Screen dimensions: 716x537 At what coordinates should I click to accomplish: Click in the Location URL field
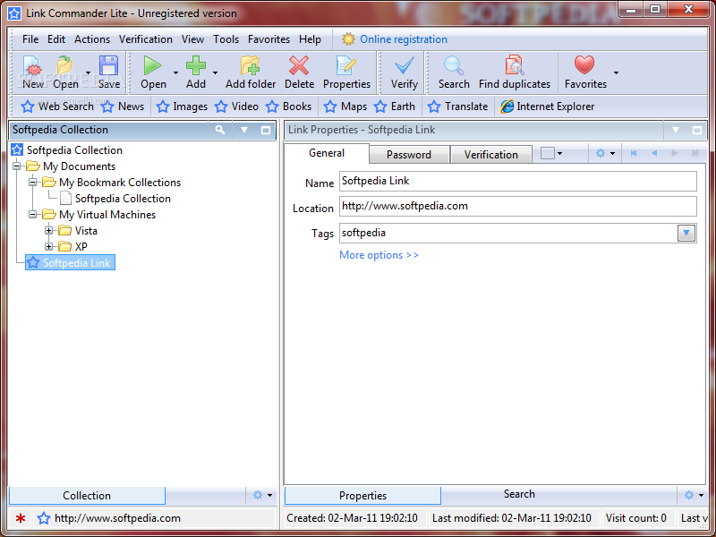pos(518,207)
